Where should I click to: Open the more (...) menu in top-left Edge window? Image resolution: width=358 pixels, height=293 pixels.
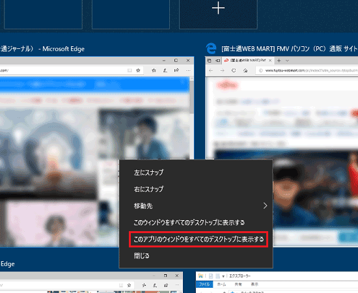pyautogui.click(x=188, y=70)
